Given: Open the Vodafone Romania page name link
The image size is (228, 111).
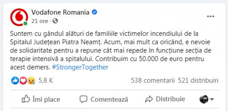Looking at the screenshot, I should pos(60,13).
